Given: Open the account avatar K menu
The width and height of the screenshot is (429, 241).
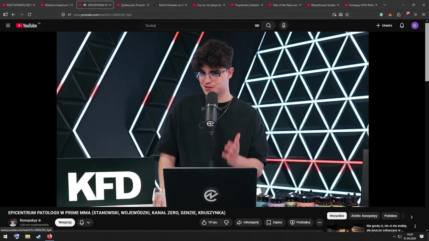Looking at the screenshot, I should (415, 25).
